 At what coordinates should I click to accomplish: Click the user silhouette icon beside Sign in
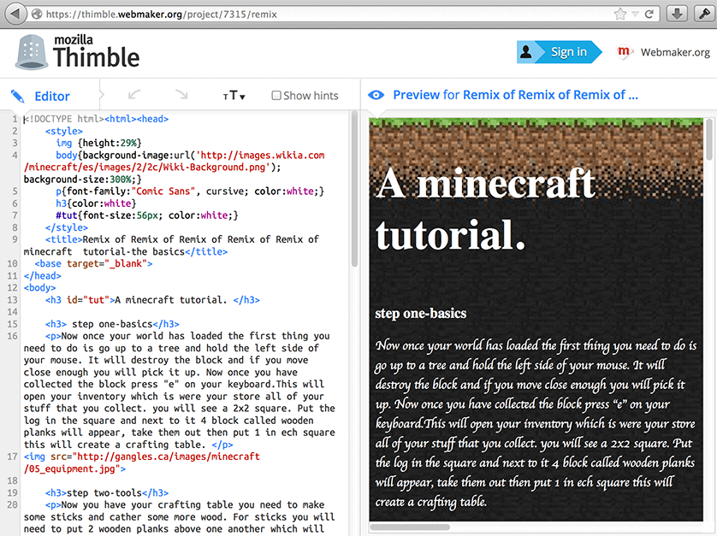pos(526,51)
